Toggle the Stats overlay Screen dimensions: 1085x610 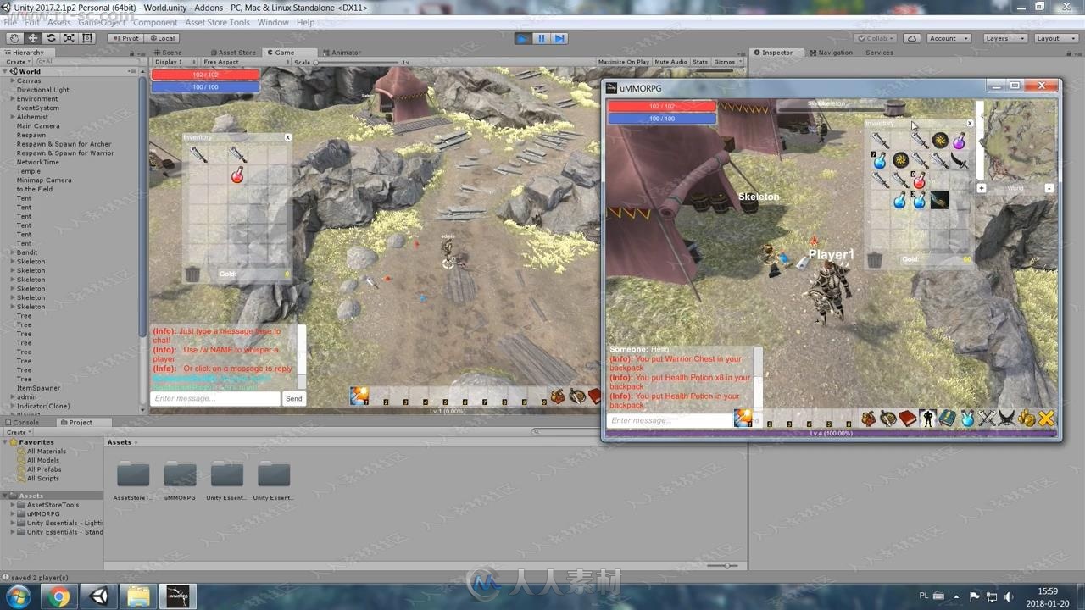(700, 62)
